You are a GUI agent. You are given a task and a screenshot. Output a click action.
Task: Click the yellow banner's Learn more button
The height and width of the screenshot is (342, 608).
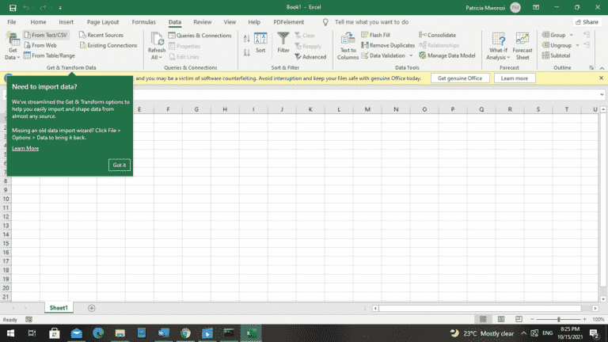pyautogui.click(x=515, y=78)
